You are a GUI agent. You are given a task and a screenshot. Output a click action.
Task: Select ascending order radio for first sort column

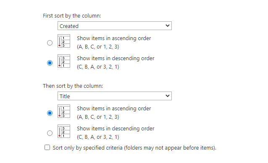(x=50, y=43)
